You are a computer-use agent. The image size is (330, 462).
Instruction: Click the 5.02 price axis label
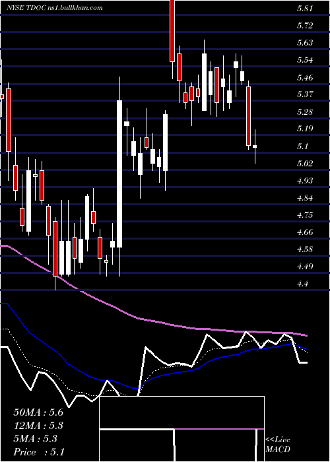coord(305,164)
